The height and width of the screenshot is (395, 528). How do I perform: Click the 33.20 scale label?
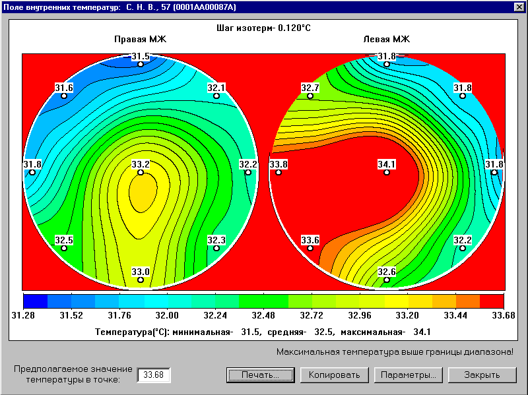click(x=407, y=315)
